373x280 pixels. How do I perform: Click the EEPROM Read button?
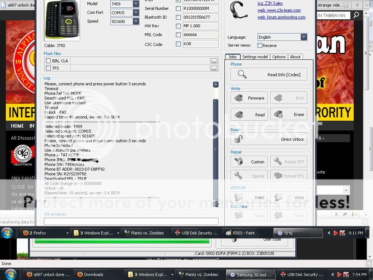point(249,197)
